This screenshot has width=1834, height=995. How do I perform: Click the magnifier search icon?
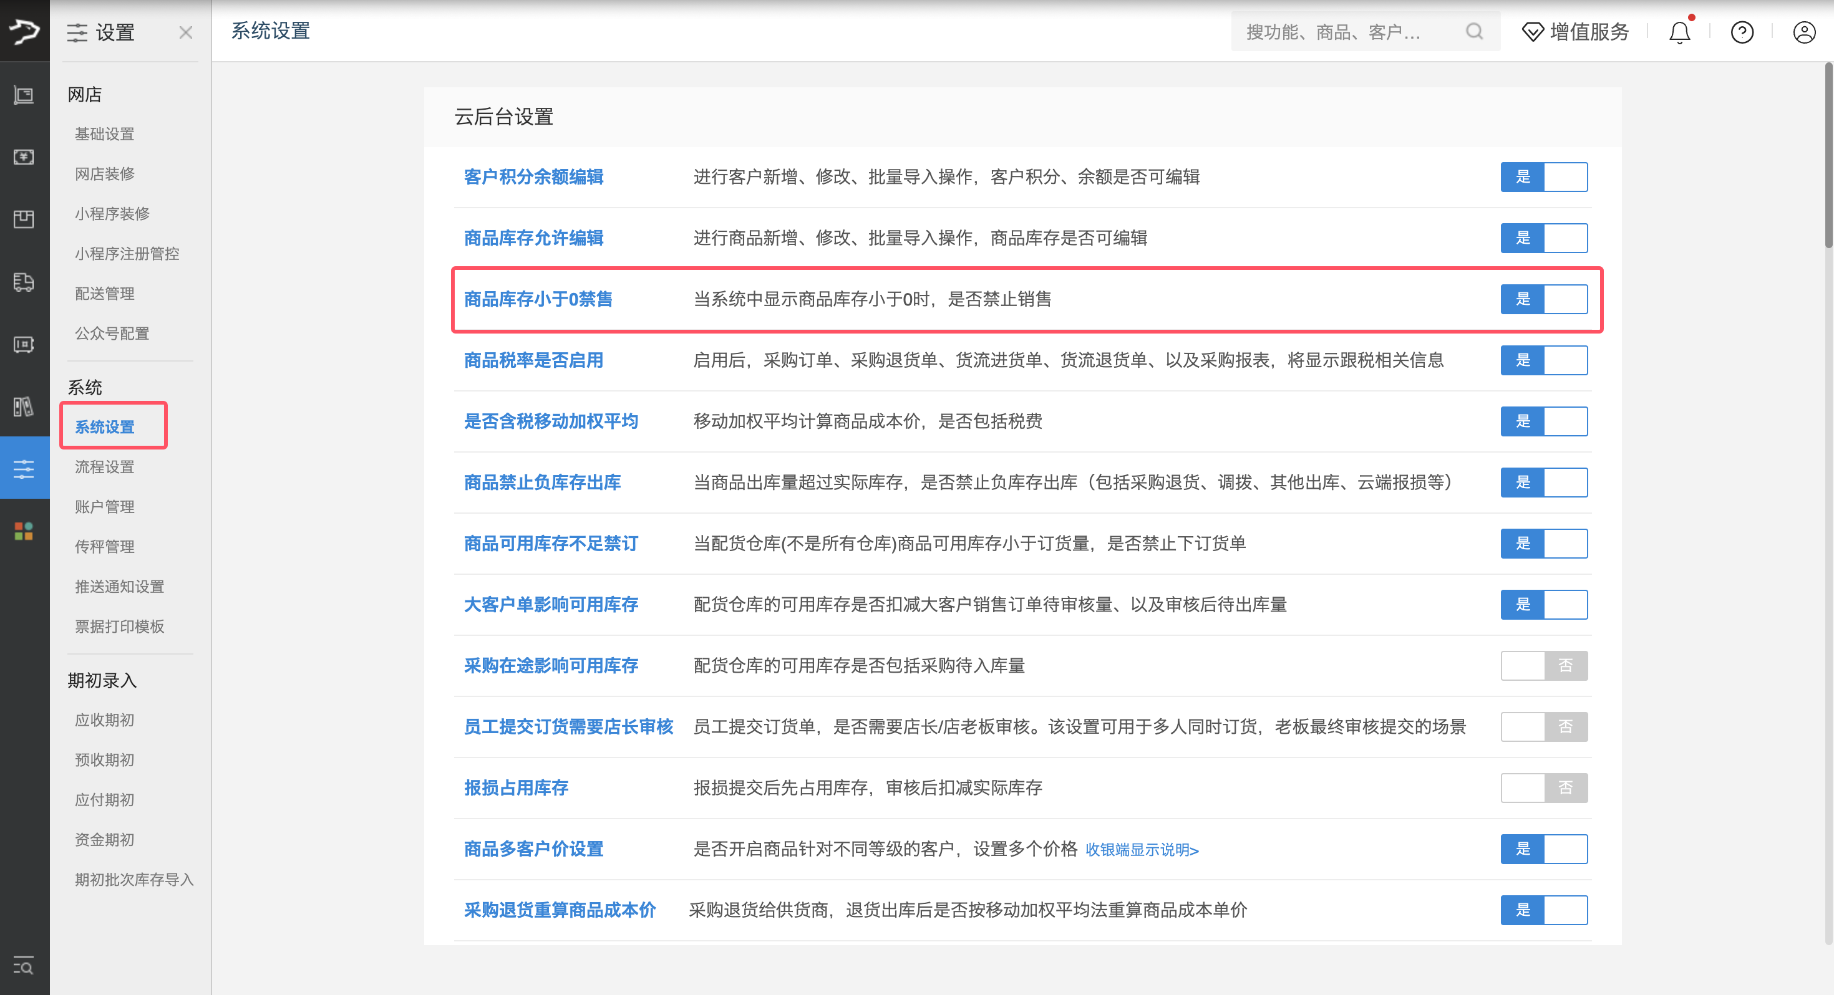[x=1475, y=31]
